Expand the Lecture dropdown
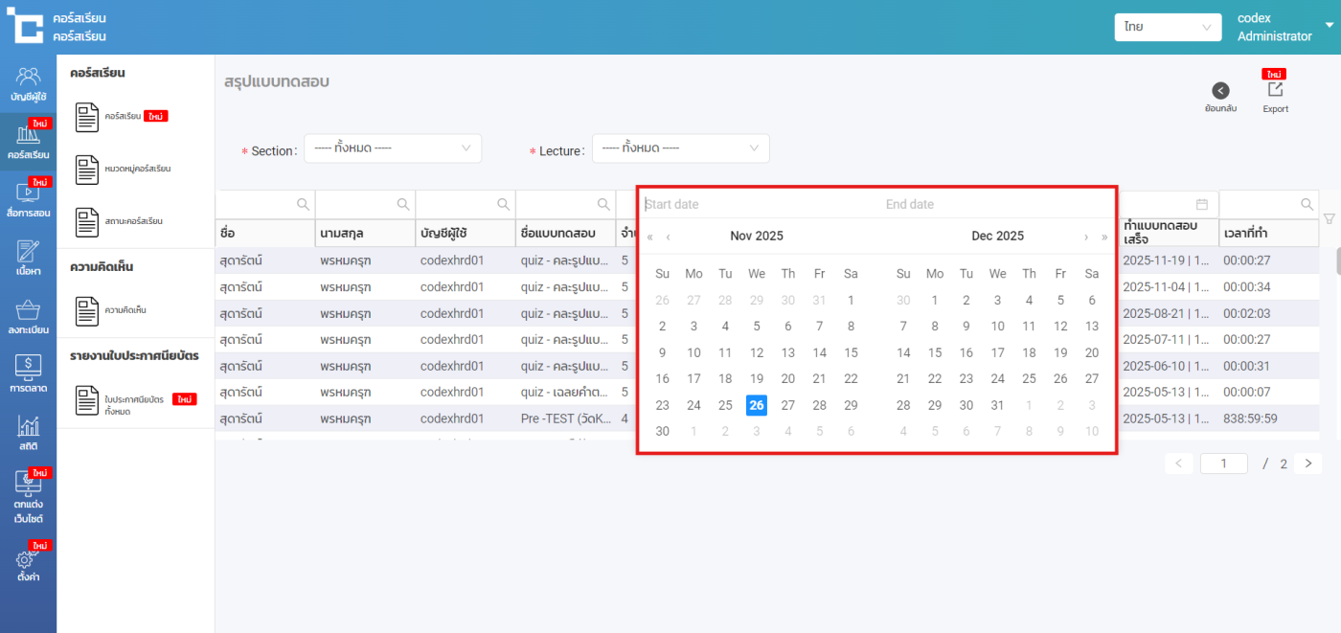The image size is (1341, 633). tap(680, 148)
